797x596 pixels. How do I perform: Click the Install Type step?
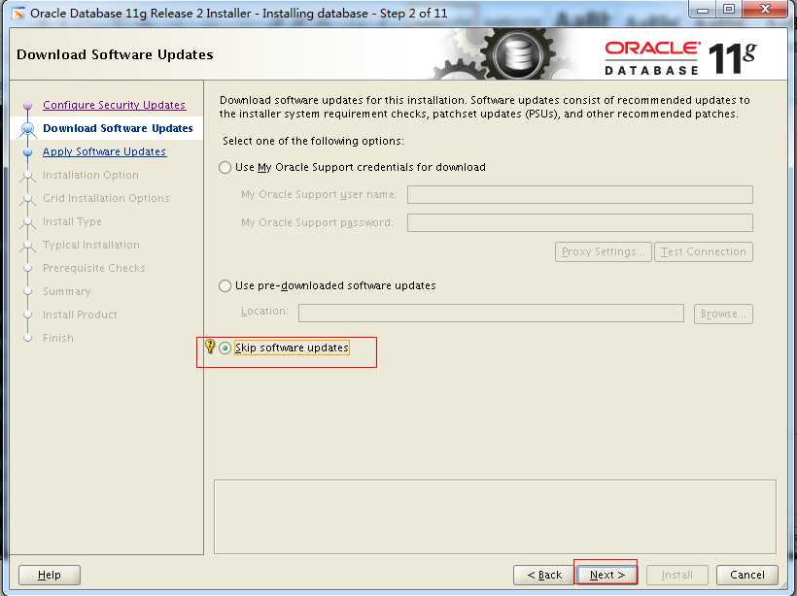pyautogui.click(x=72, y=221)
